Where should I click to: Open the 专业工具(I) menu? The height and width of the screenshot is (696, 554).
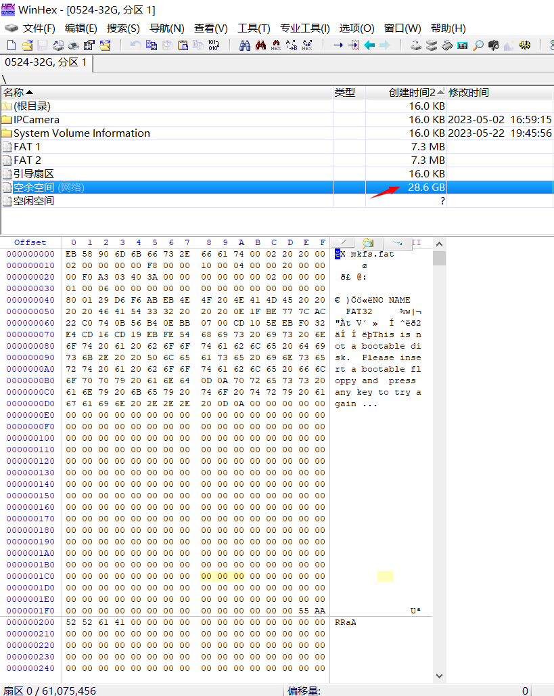click(304, 28)
